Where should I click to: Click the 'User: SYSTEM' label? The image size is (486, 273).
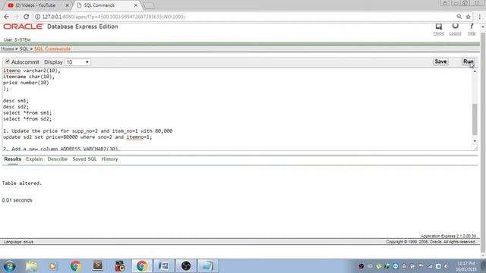pyautogui.click(x=17, y=40)
